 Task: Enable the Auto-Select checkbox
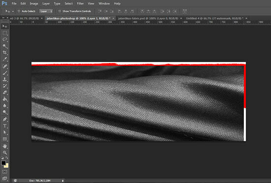coord(19,11)
